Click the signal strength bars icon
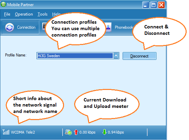 click(6, 132)
